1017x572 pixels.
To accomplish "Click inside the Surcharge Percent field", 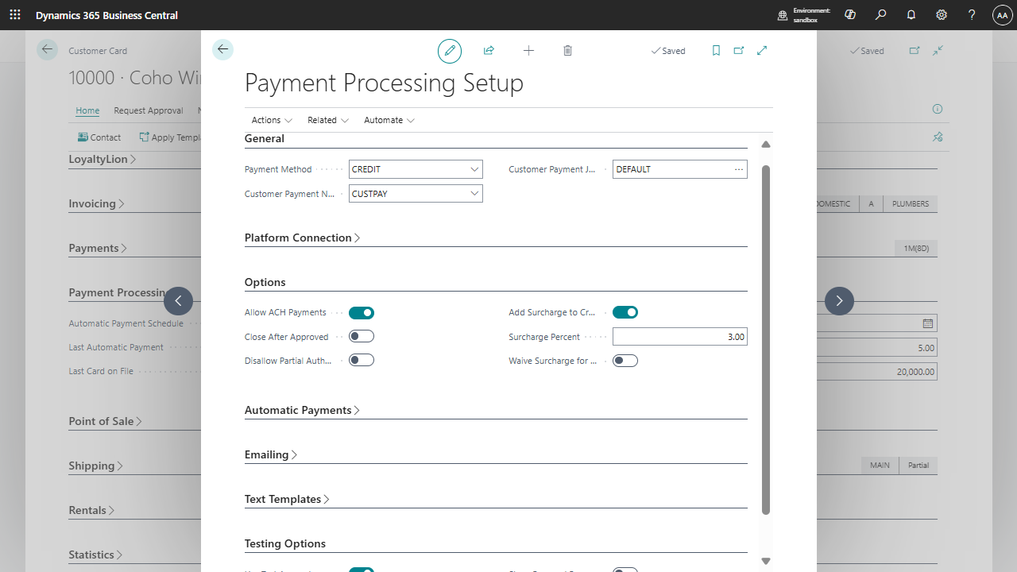I will [679, 336].
